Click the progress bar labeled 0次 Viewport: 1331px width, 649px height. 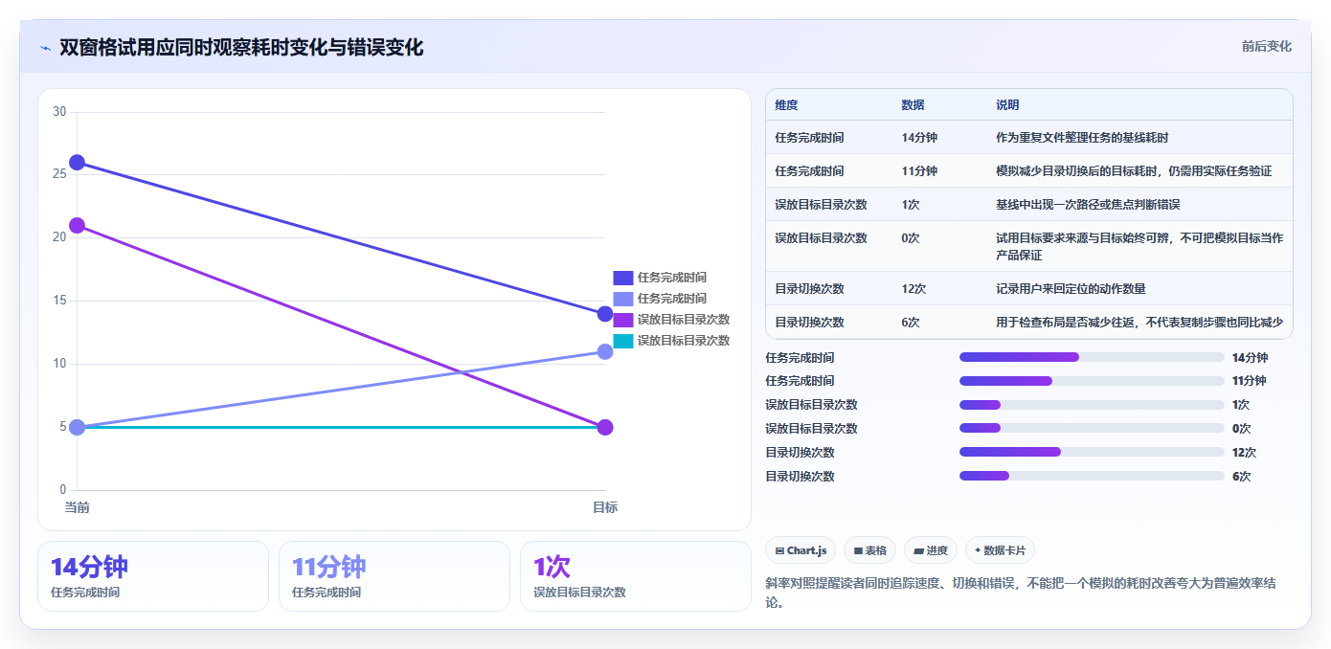click(1092, 429)
